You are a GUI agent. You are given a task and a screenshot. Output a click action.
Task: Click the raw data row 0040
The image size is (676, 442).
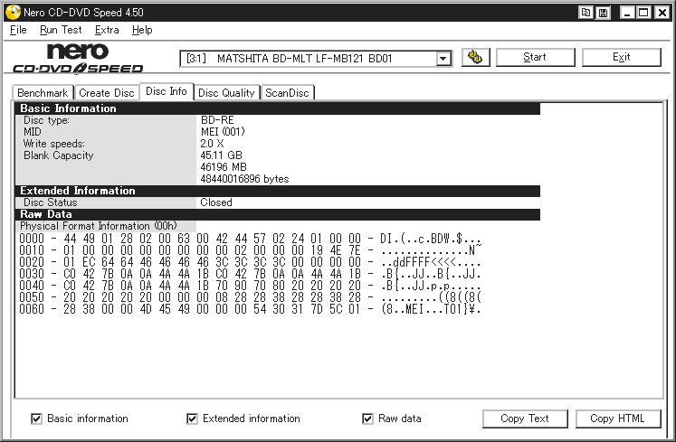pos(250,286)
